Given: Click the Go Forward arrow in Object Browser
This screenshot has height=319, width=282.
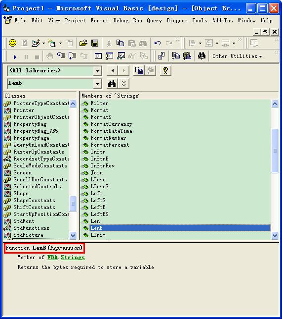Looking at the screenshot, I should pyautogui.click(x=123, y=71).
